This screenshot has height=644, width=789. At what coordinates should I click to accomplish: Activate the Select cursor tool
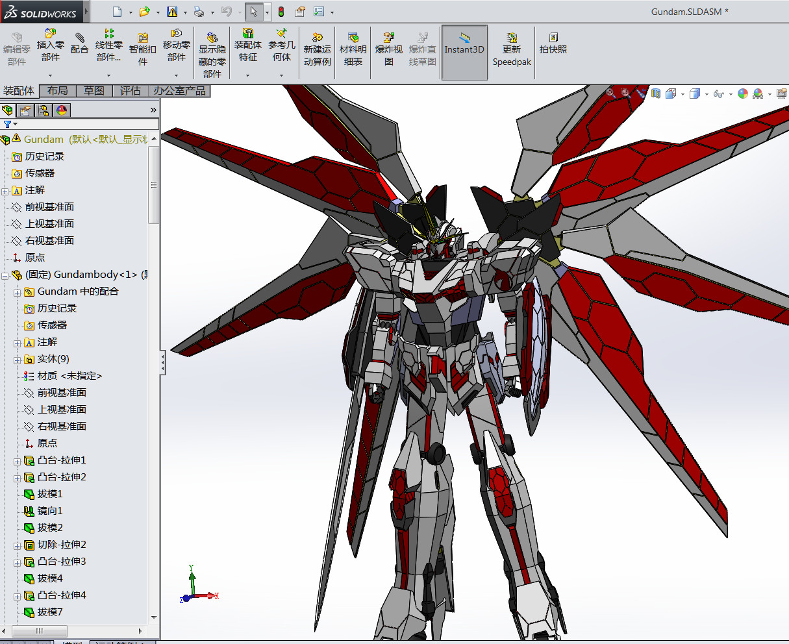tap(254, 12)
